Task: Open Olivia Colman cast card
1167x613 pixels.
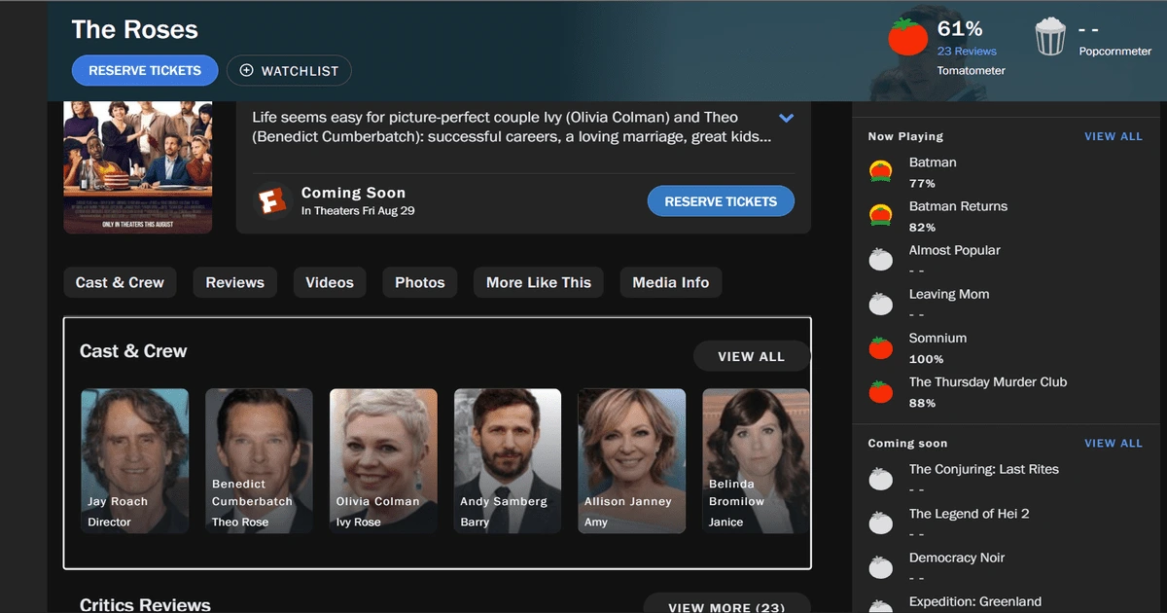Action: point(383,461)
